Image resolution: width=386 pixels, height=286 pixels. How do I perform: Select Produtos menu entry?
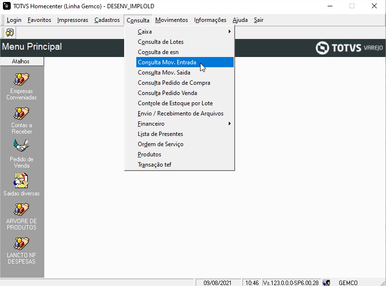[x=185, y=154]
